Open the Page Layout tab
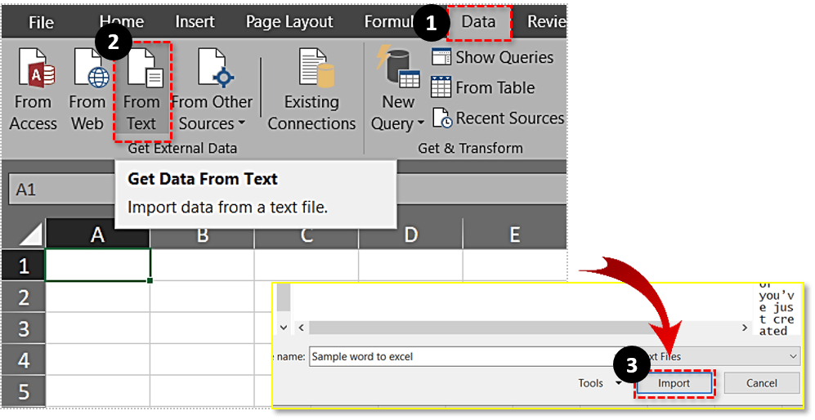Image resolution: width=815 pixels, height=420 pixels. (x=289, y=22)
